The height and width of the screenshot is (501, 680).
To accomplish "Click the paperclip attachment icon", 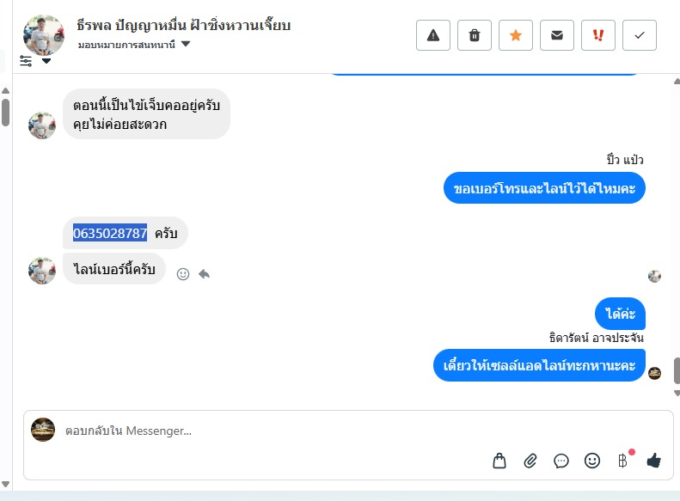I will point(530,461).
